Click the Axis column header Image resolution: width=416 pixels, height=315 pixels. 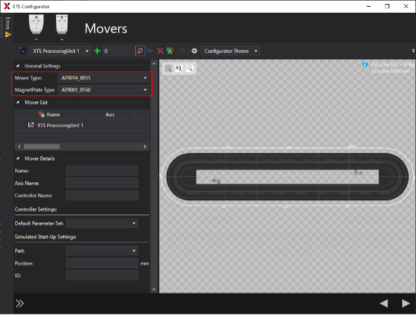pyautogui.click(x=110, y=115)
